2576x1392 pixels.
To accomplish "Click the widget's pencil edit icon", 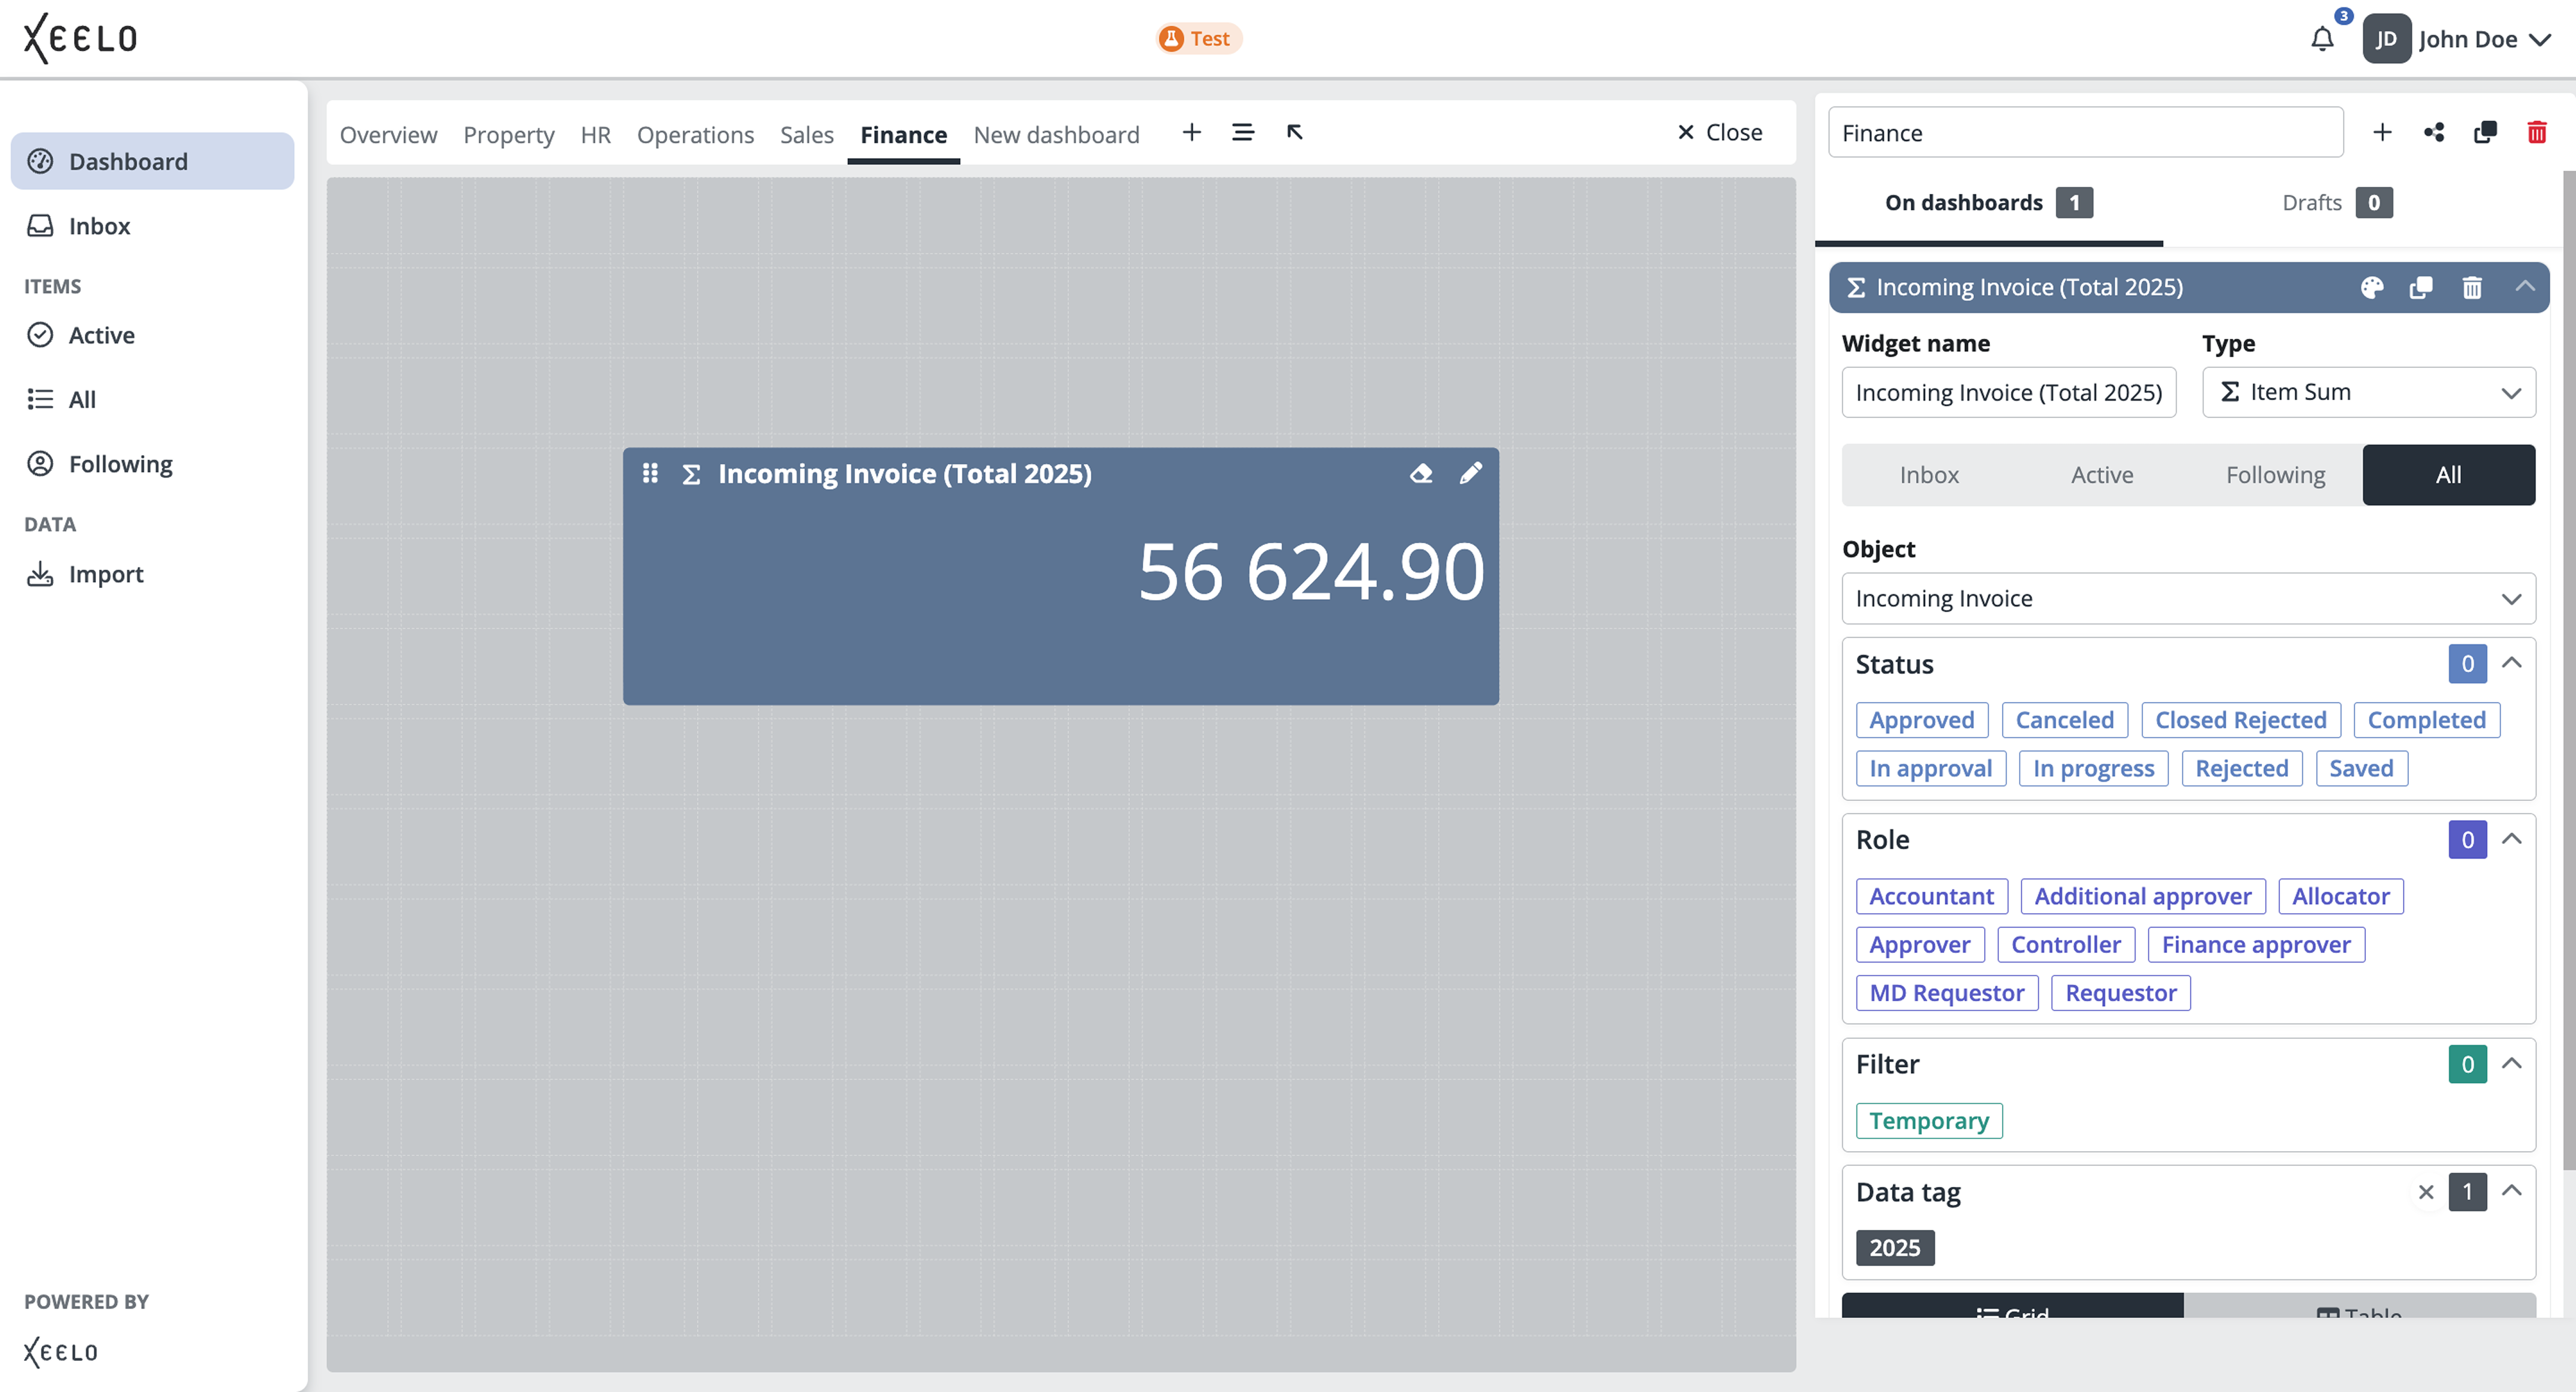I will [1470, 474].
